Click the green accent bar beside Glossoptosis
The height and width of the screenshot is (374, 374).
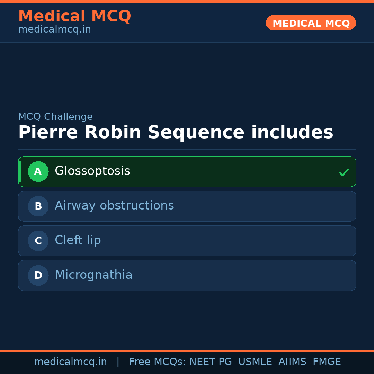(20, 171)
